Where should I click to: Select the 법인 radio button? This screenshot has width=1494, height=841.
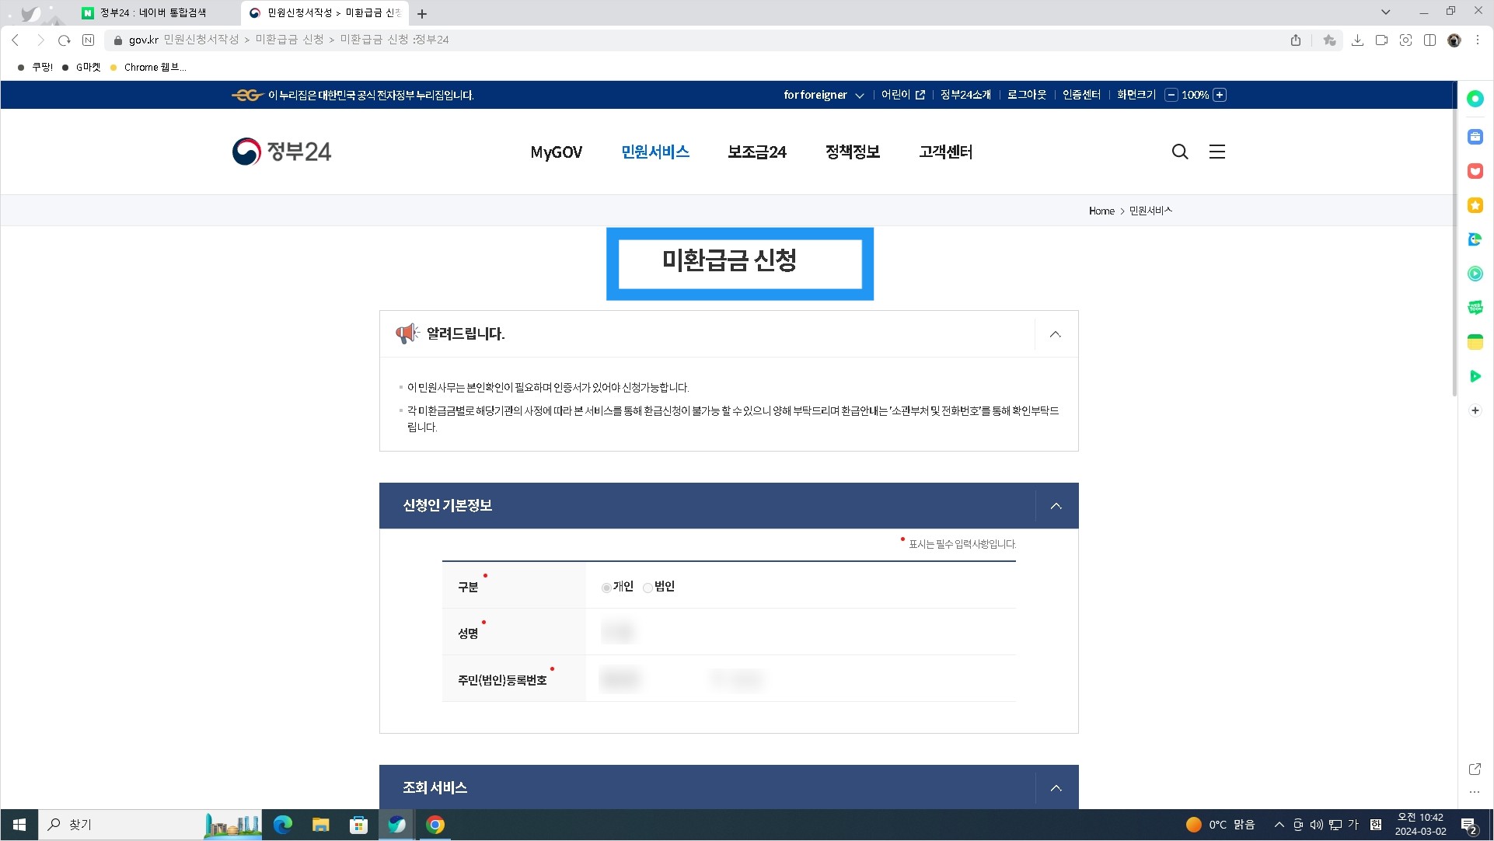(648, 588)
